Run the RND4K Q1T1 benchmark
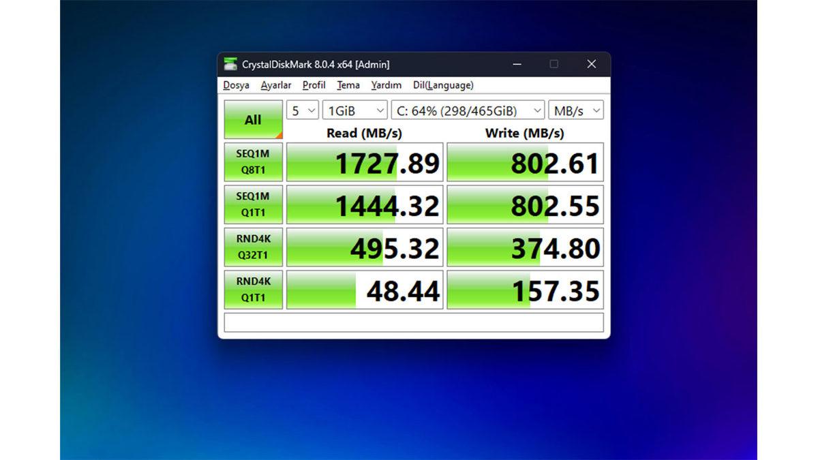818x460 pixels. (253, 289)
